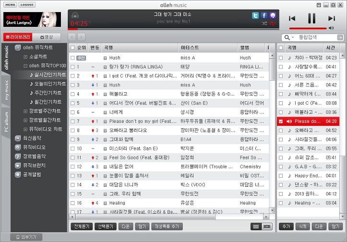Share the song on Twitter
347x242 pixels.
tap(255, 15)
